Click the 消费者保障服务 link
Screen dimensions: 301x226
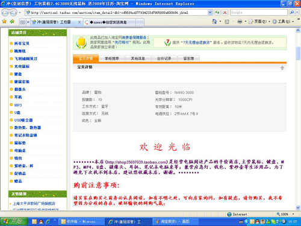(x=134, y=37)
